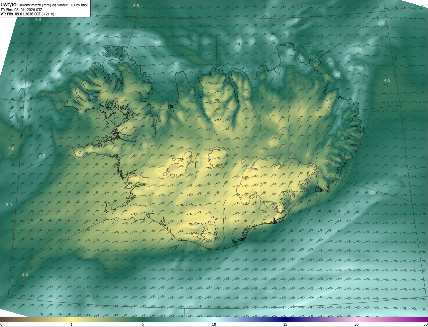
Task: Click the 7.8 value label on the map
Action: (x=381, y=23)
